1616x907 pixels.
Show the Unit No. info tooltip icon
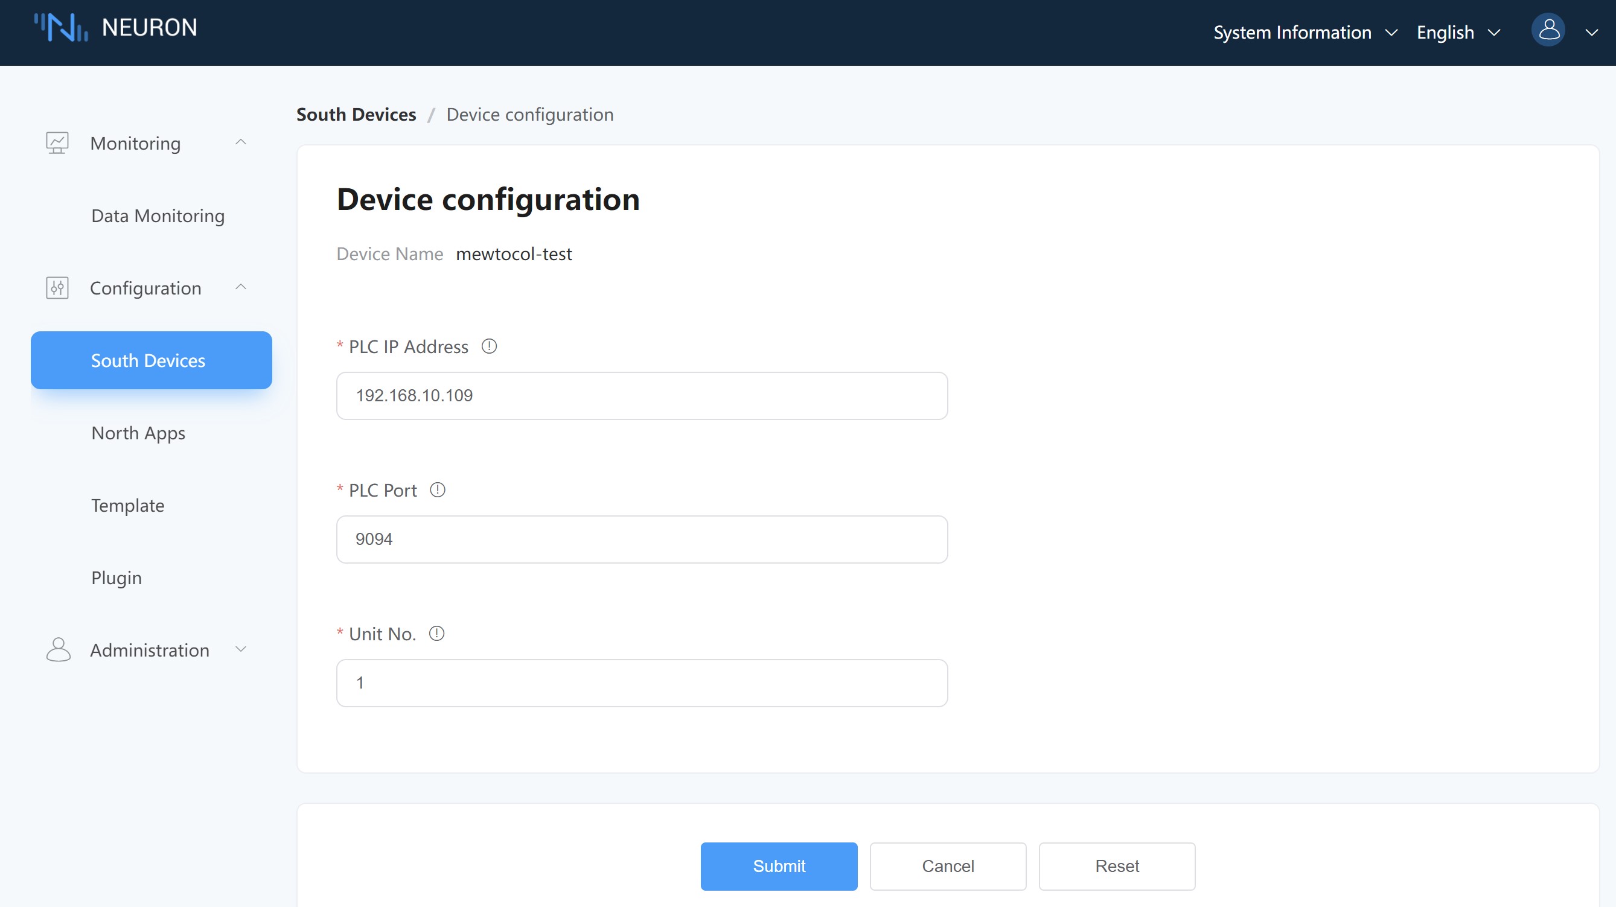point(436,634)
